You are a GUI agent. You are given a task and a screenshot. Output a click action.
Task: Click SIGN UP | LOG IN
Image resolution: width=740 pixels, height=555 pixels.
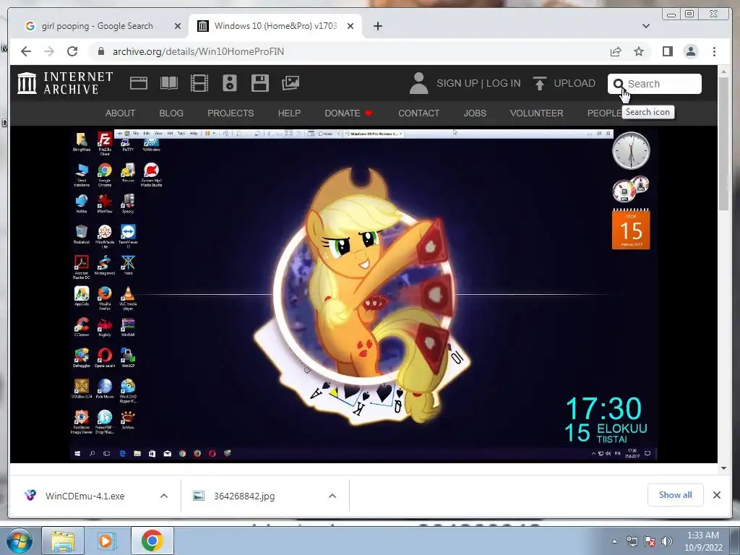tap(478, 84)
